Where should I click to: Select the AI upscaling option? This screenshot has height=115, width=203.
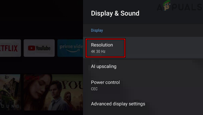pos(103,66)
